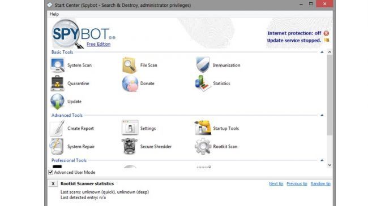Open the Help menu
This screenshot has height=206, width=368.
(54, 14)
